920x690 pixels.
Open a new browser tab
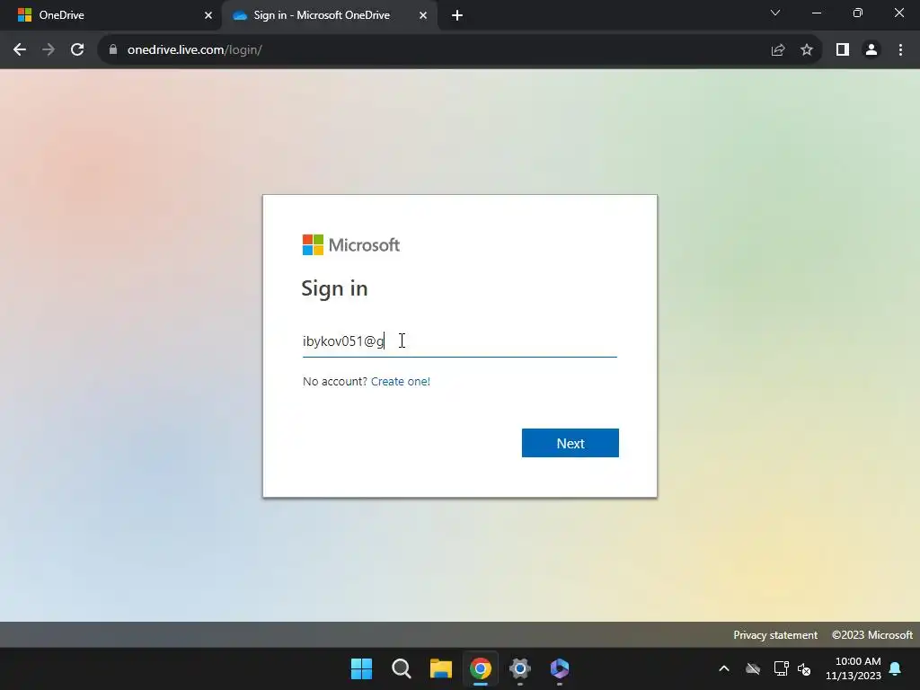click(x=457, y=15)
